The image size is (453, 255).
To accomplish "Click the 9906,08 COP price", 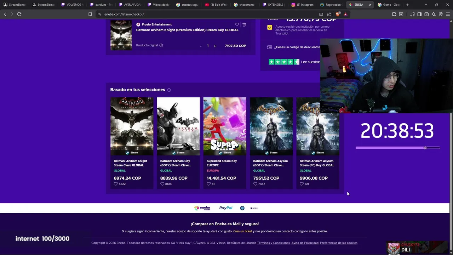I will pyautogui.click(x=314, y=178).
